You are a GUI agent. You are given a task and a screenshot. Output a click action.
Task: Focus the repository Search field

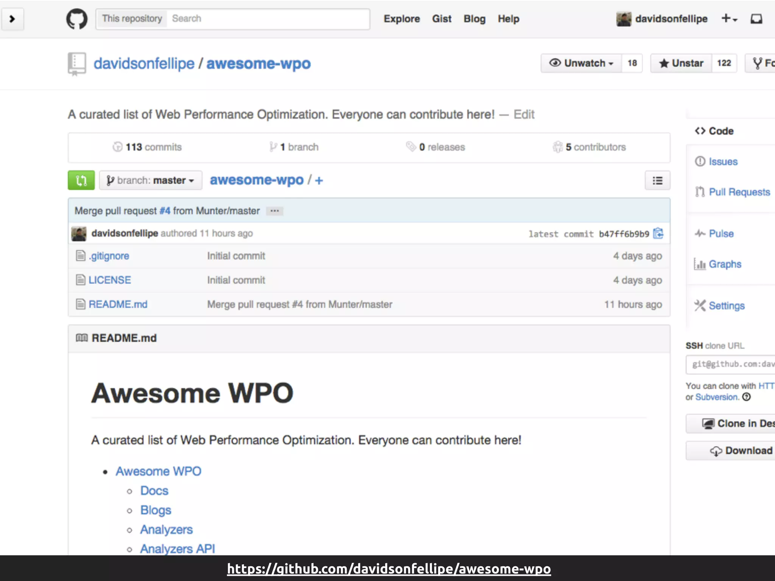tap(268, 19)
